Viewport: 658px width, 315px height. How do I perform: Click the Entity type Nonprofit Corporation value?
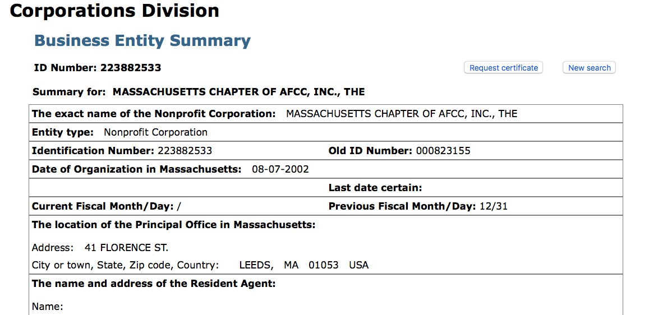[155, 132]
